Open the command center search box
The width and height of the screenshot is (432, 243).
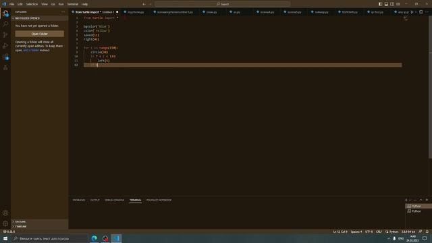tap(223, 4)
